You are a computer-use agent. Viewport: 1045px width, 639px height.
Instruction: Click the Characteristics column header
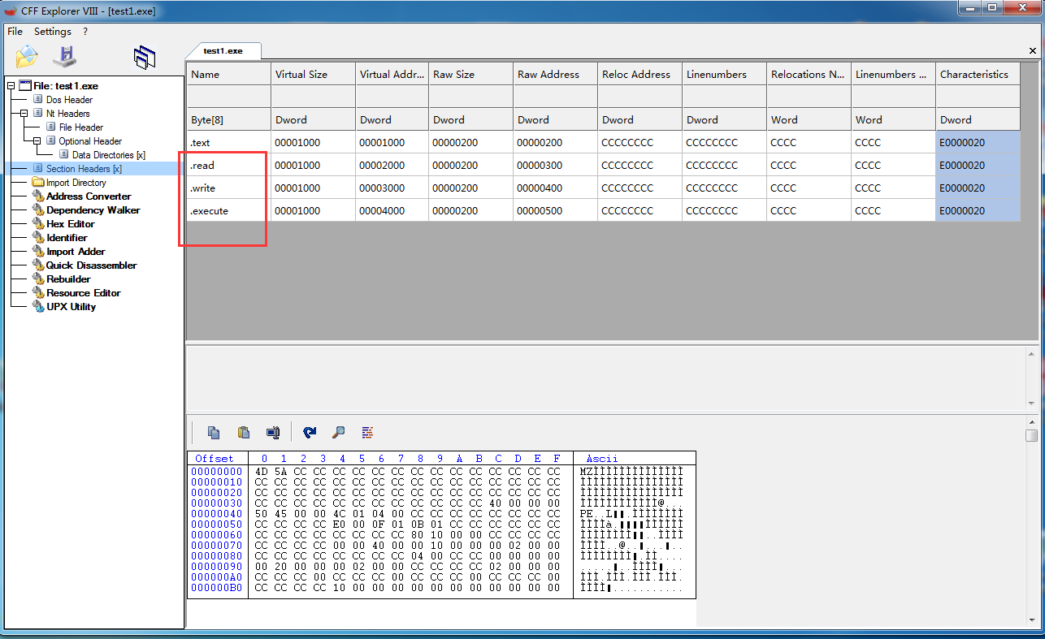[x=978, y=74]
